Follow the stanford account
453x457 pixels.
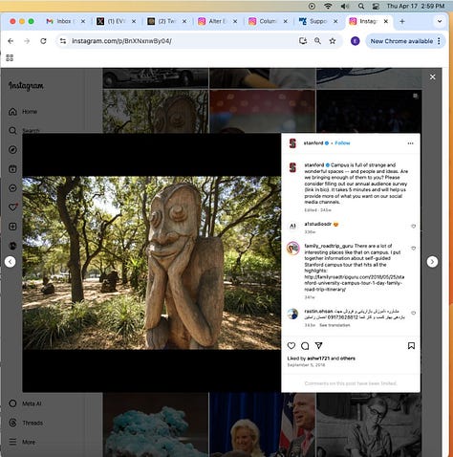click(x=342, y=143)
